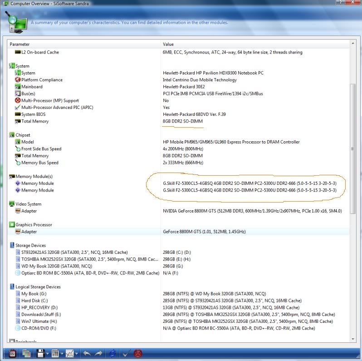Select the WD My Book 320GB storage device row
The height and width of the screenshot is (361, 362).
(x=178, y=266)
